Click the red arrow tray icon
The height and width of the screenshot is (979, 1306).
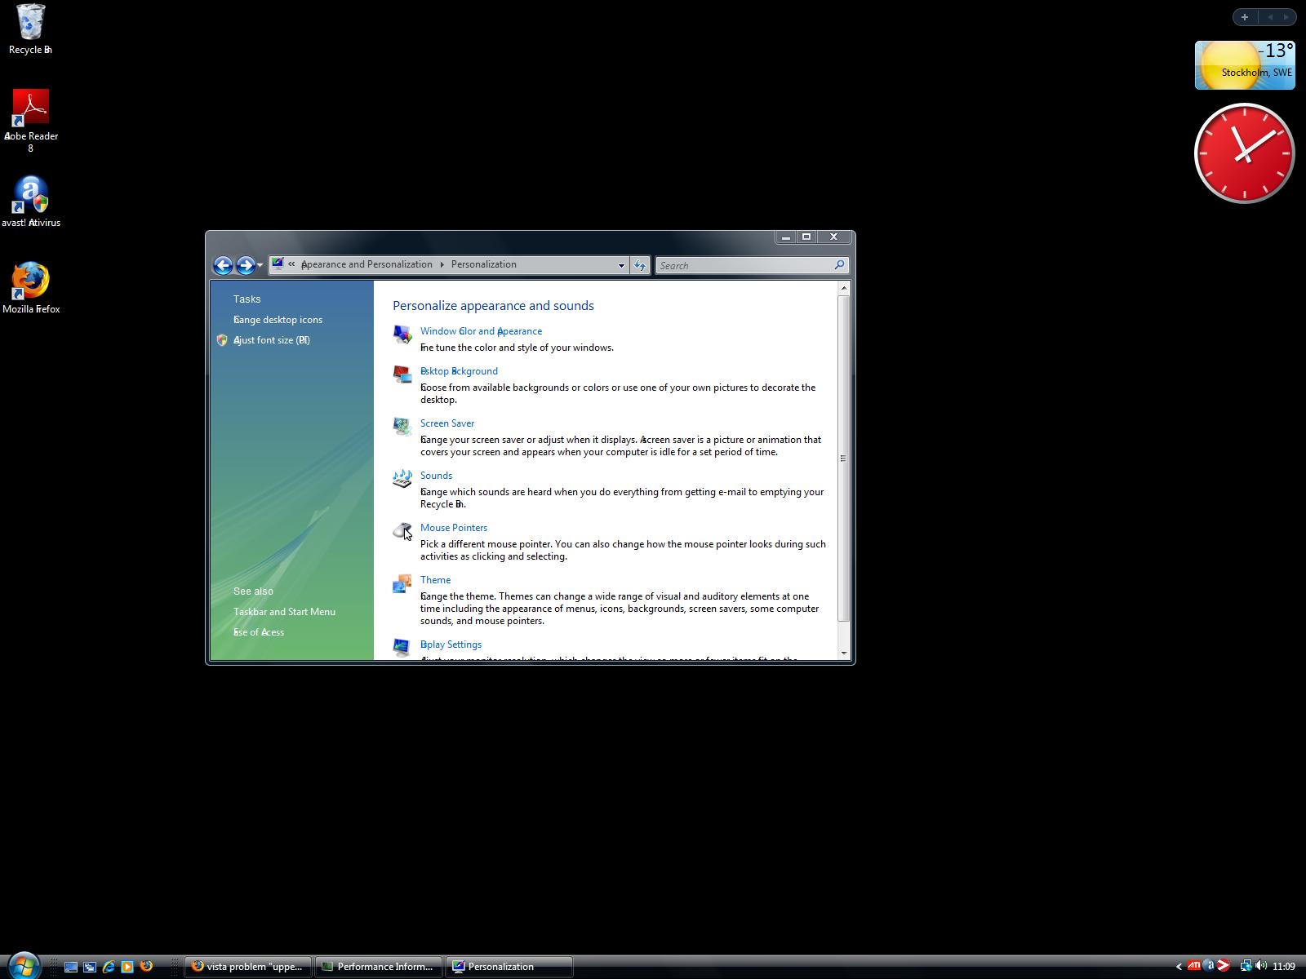click(x=1223, y=966)
